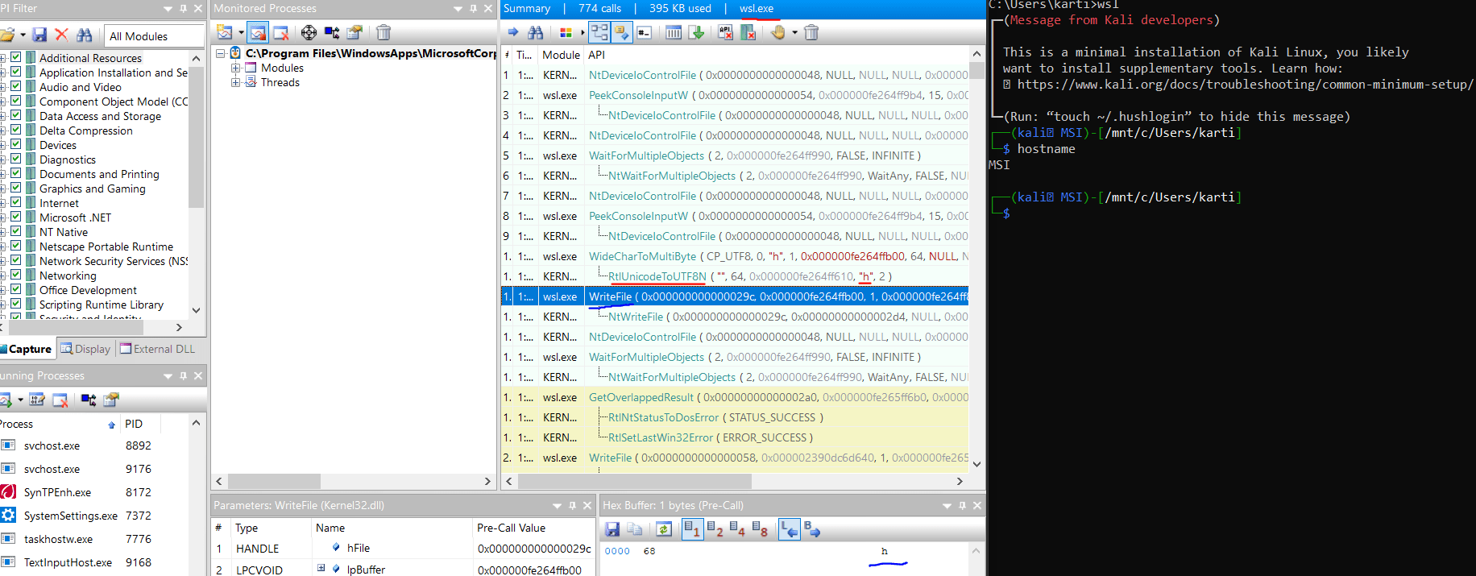Select the GetOverlappedResult API call row
The image size is (1476, 576).
tap(641, 397)
